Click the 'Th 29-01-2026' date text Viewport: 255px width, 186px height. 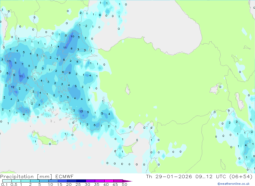[169, 176]
